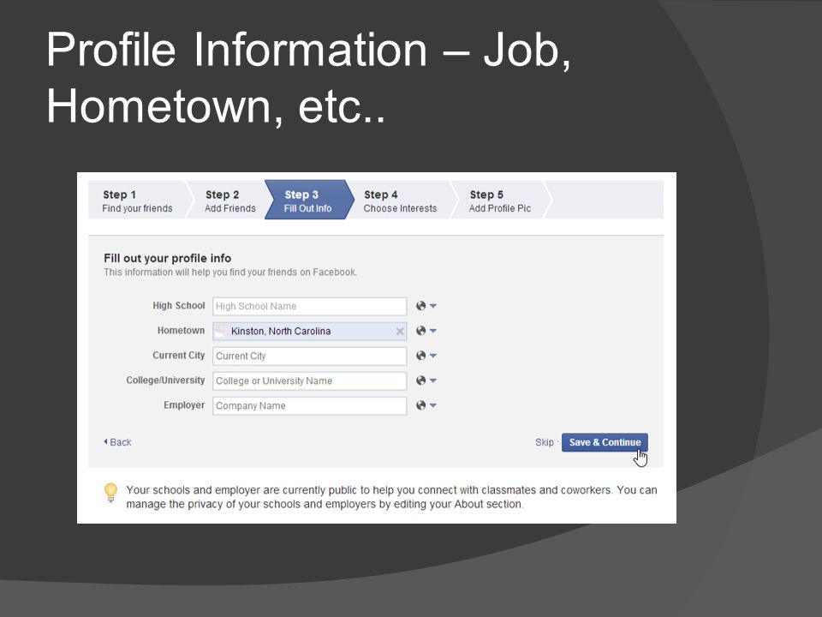Clear the Kinston, North Carolina hometown entry
822x617 pixels.
click(x=400, y=332)
